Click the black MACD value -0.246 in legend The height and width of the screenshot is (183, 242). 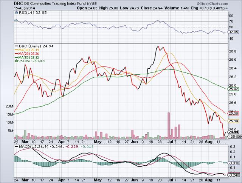click(56, 146)
